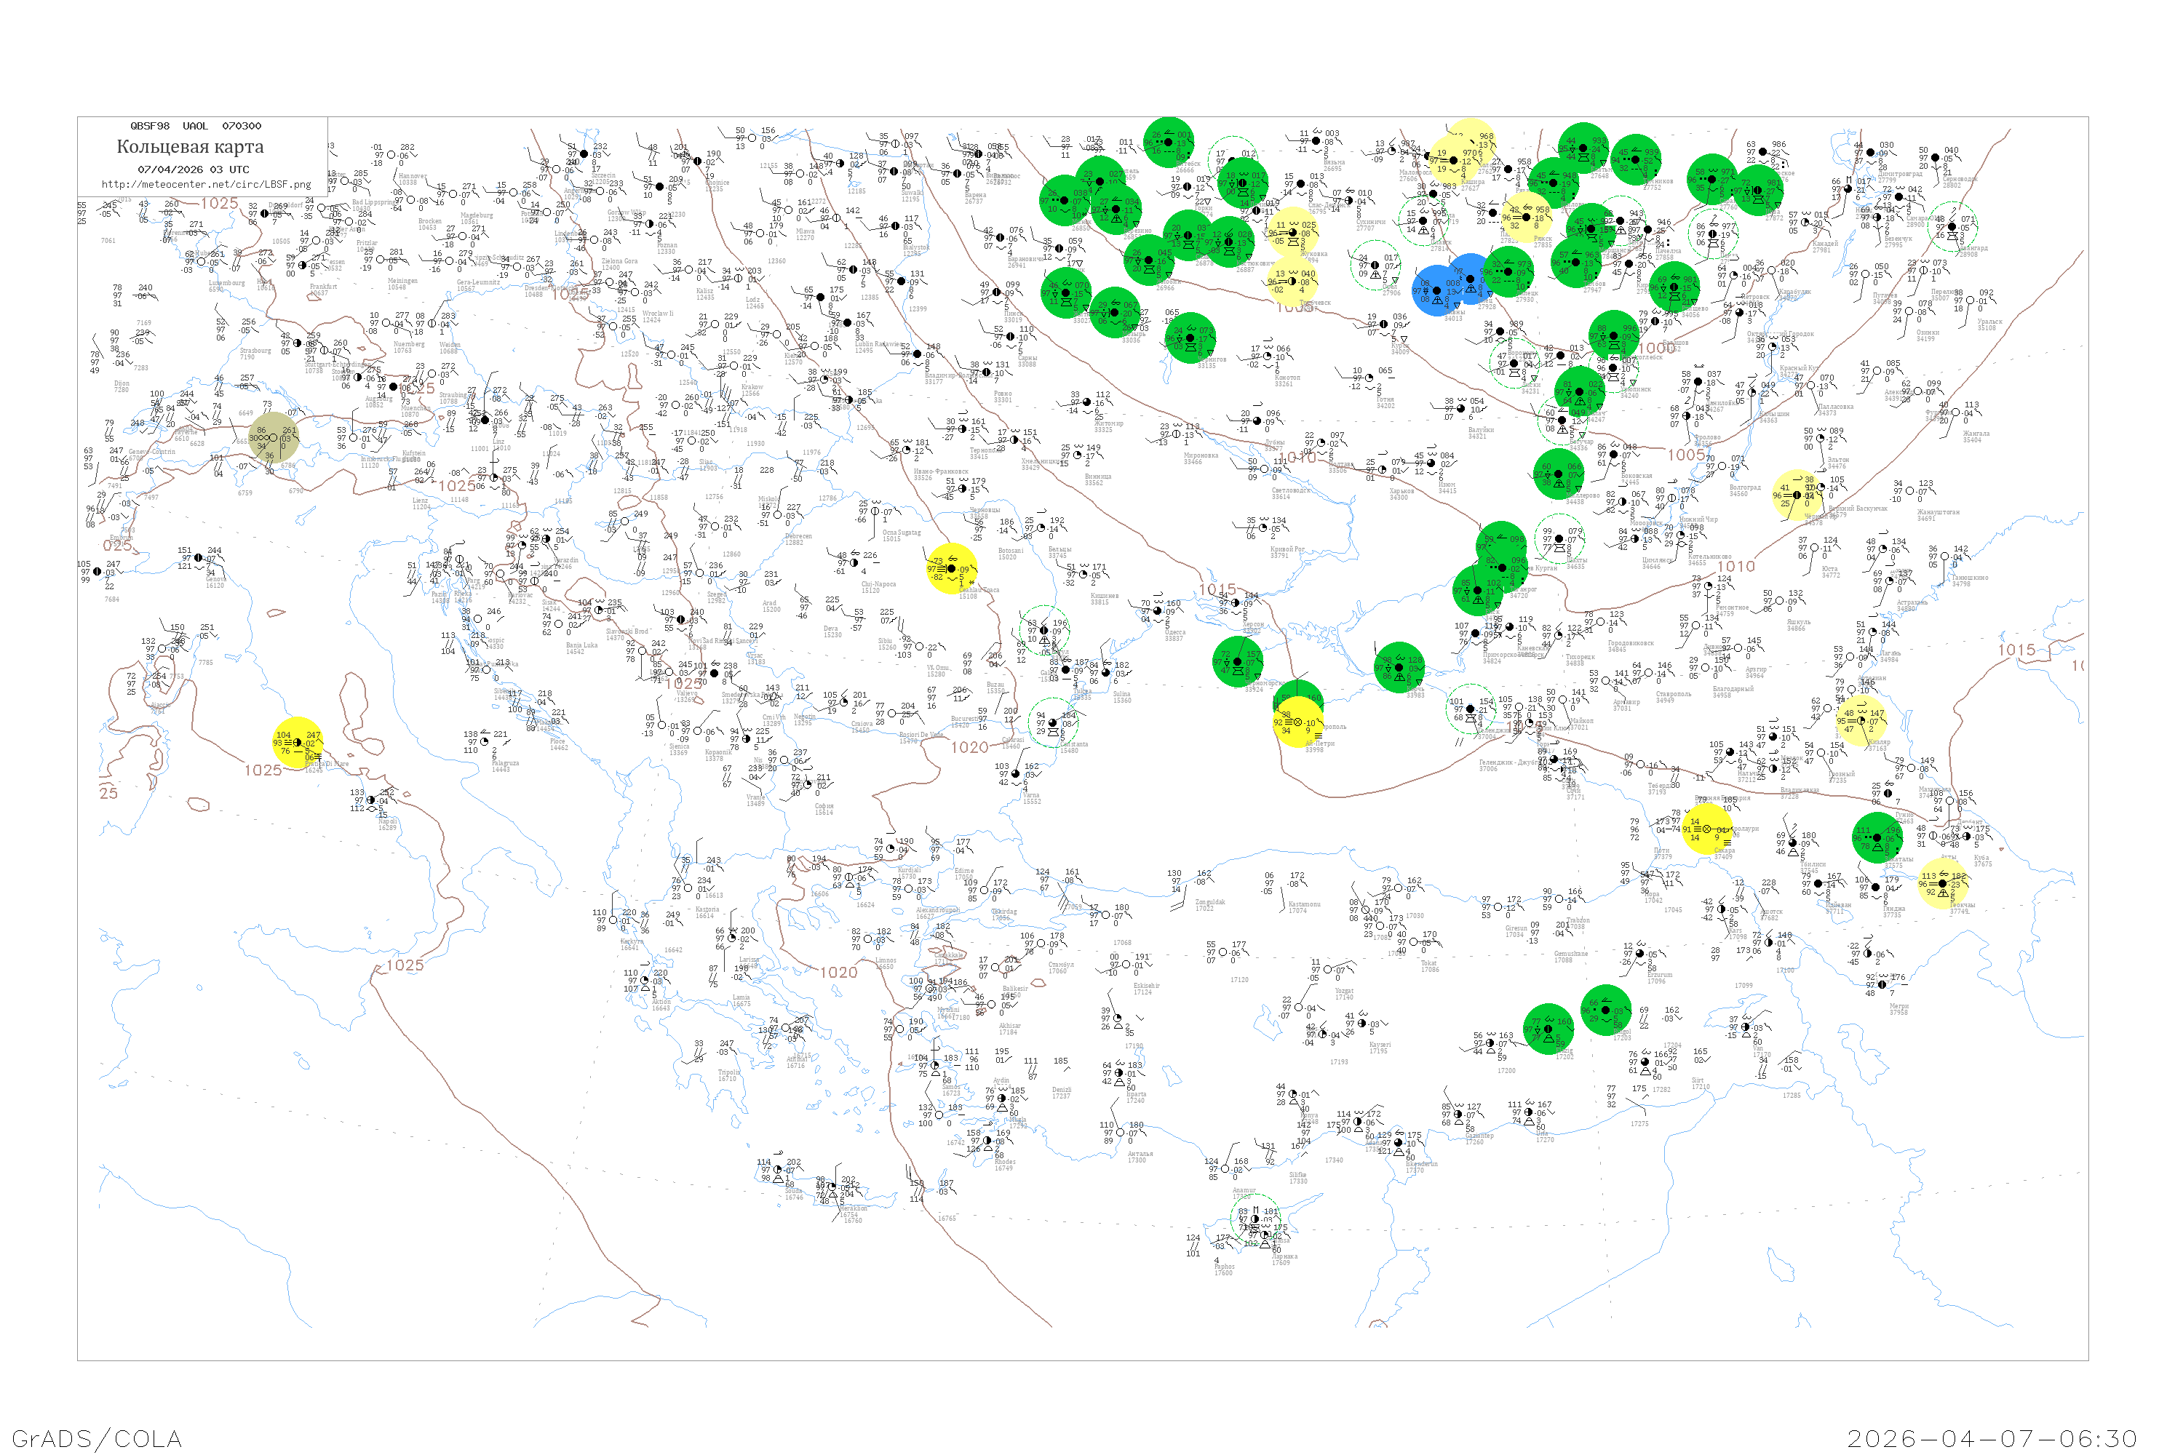The width and height of the screenshot is (2183, 1455).
Task: Click the QBSF98 UAOL 070300 header code
Action: point(195,126)
